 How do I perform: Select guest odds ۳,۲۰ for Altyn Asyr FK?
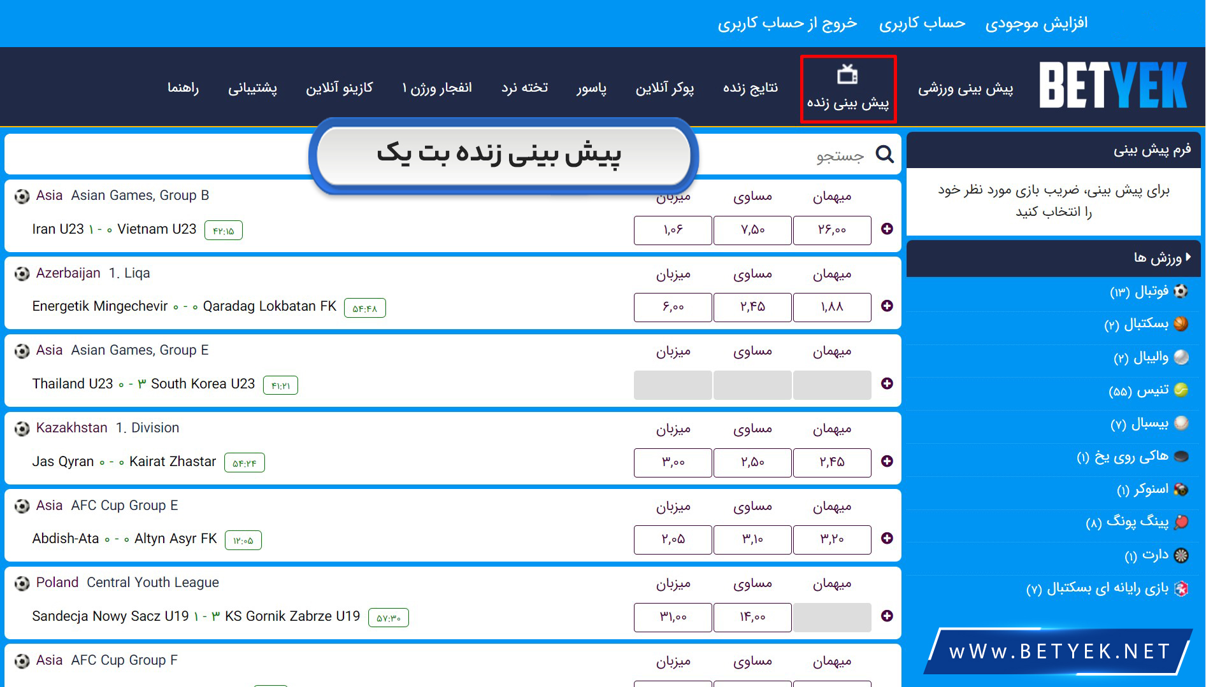click(x=832, y=539)
